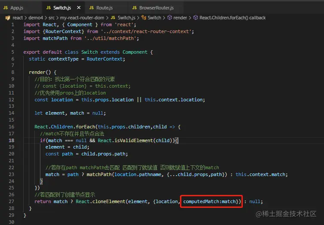Click the JS icon on Route.js tab
This screenshot has width=324, height=225.
coord(92,8)
